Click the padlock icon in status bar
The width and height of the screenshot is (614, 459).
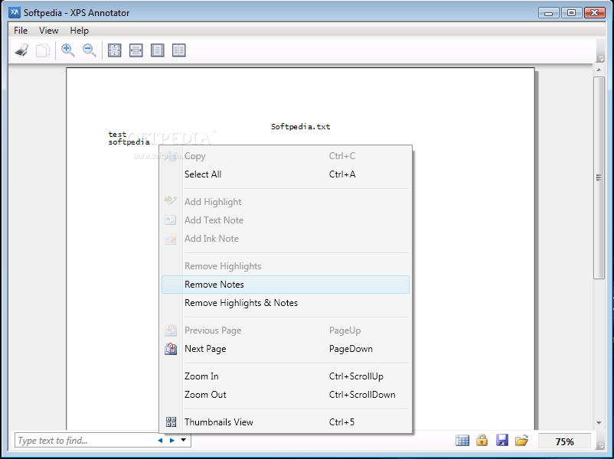click(482, 440)
